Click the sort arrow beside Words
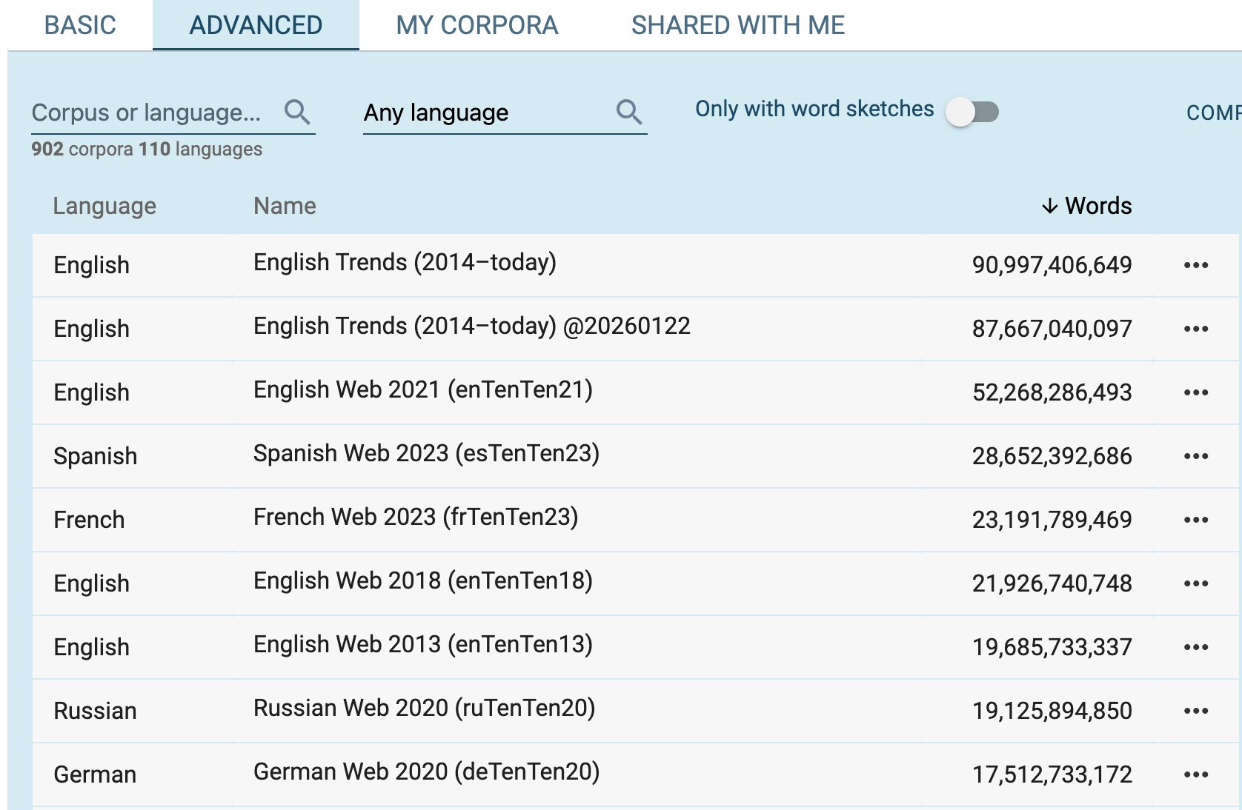Viewport: 1242px width, 810px height. pyautogui.click(x=1049, y=206)
